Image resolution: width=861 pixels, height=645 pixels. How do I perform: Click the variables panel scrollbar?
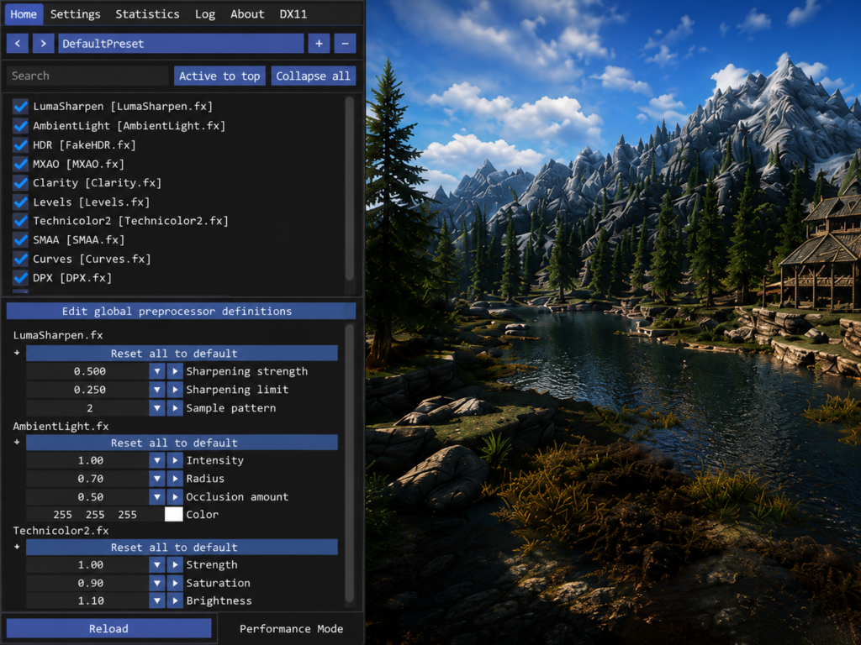[x=349, y=464]
